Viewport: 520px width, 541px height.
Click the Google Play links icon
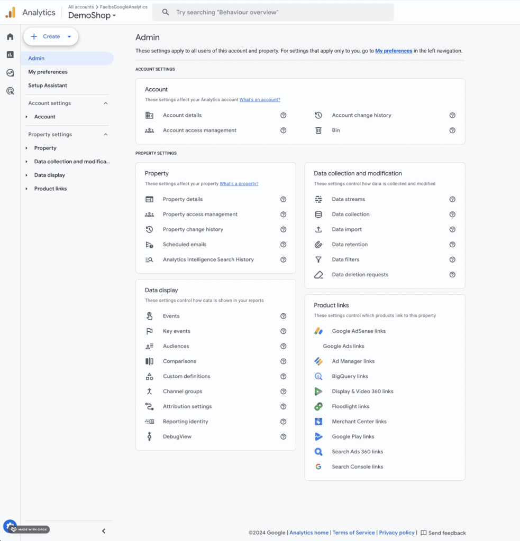318,436
